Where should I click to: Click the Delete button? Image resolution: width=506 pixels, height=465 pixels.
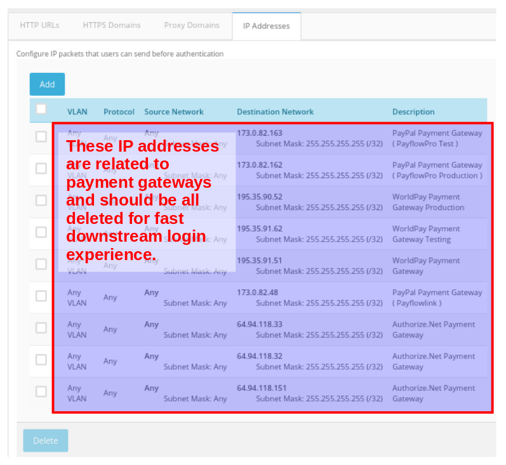click(x=46, y=440)
